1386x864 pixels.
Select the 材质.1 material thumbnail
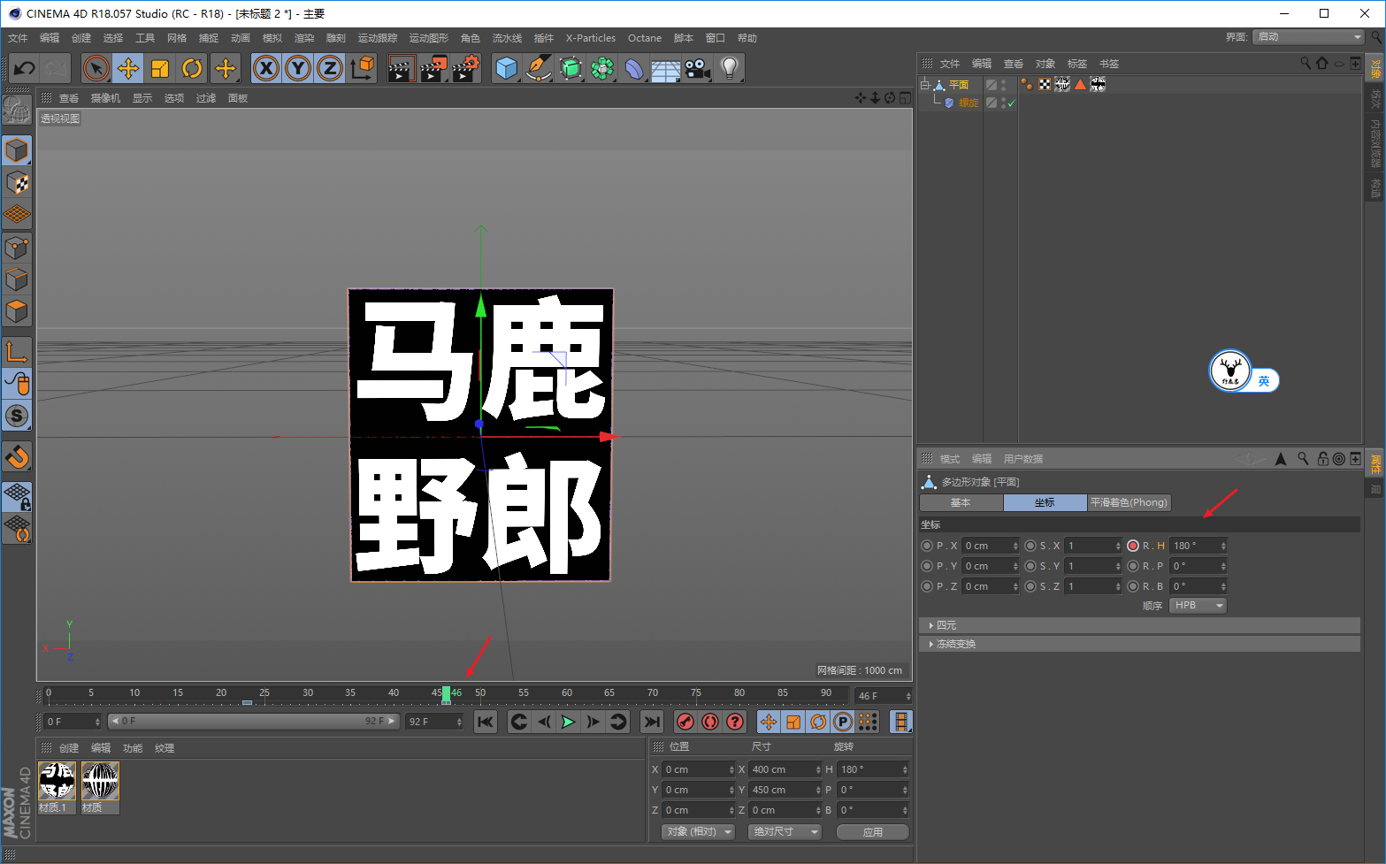[57, 782]
